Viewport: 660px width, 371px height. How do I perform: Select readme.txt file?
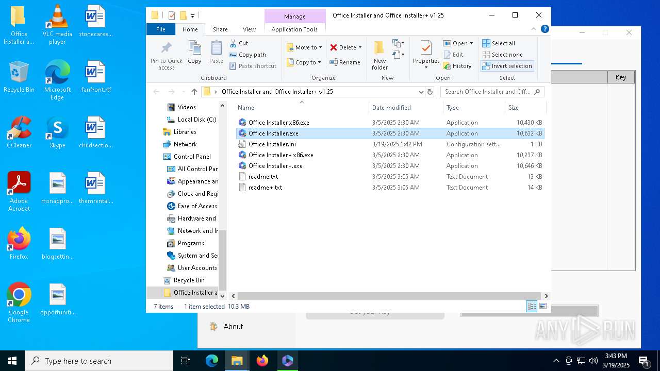tap(390, 177)
